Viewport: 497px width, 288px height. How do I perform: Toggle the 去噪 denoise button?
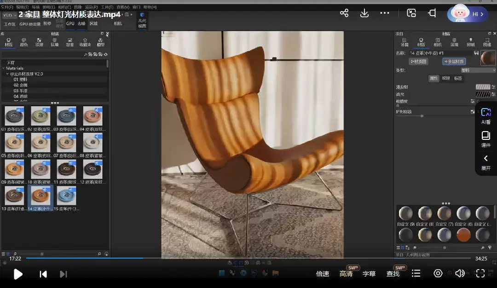click(81, 23)
